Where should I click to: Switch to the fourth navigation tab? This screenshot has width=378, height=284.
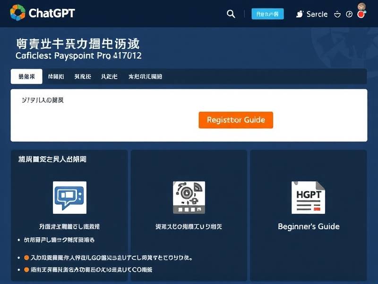click(x=109, y=76)
